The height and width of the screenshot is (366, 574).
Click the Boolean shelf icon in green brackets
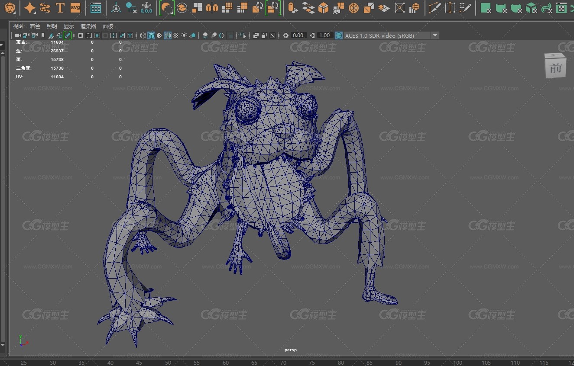167,7
